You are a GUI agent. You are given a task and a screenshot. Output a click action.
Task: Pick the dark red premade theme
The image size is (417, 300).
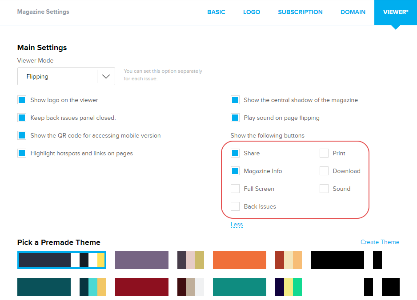pyautogui.click(x=141, y=287)
